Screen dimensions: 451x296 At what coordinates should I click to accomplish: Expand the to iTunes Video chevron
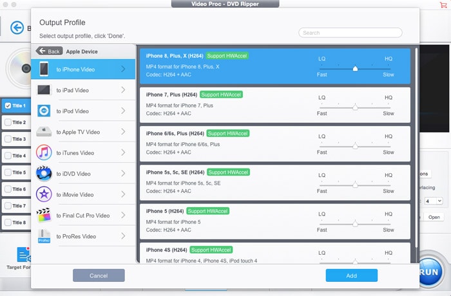click(x=123, y=153)
